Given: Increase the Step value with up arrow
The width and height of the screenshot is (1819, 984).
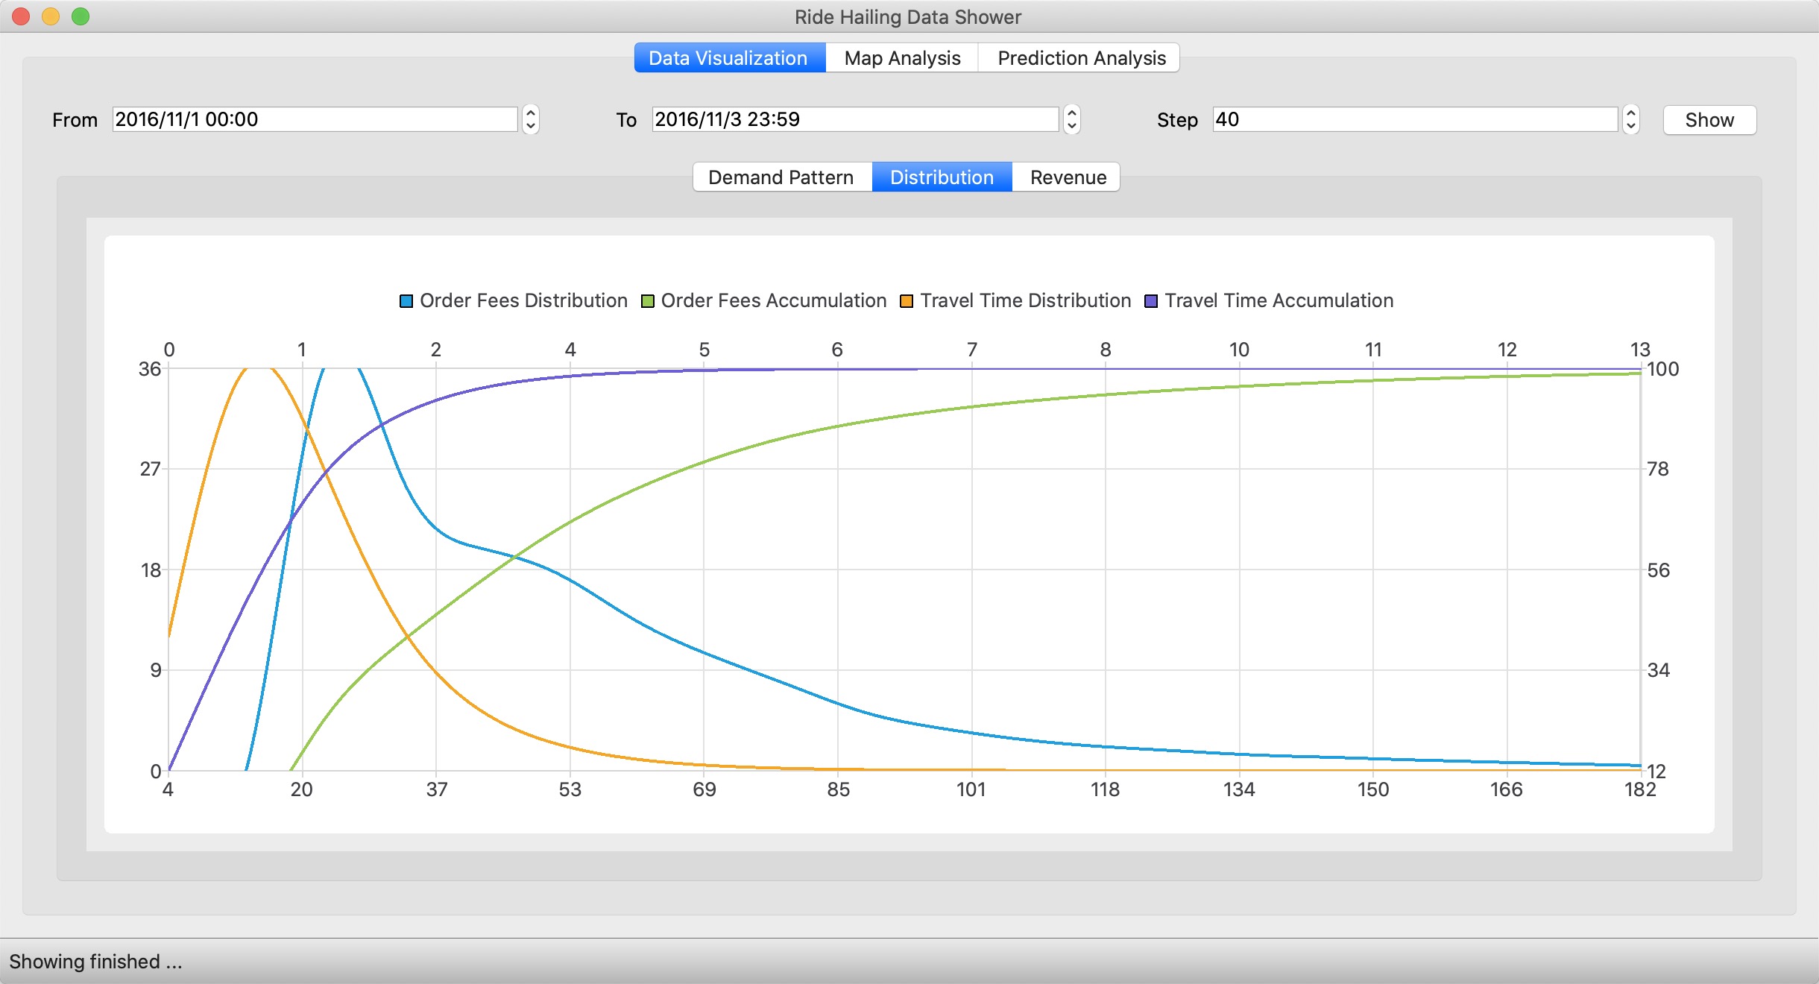Looking at the screenshot, I should (x=1630, y=113).
